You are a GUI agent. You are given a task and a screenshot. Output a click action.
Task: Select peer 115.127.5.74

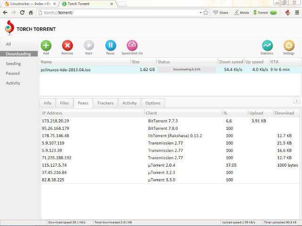click(x=170, y=165)
